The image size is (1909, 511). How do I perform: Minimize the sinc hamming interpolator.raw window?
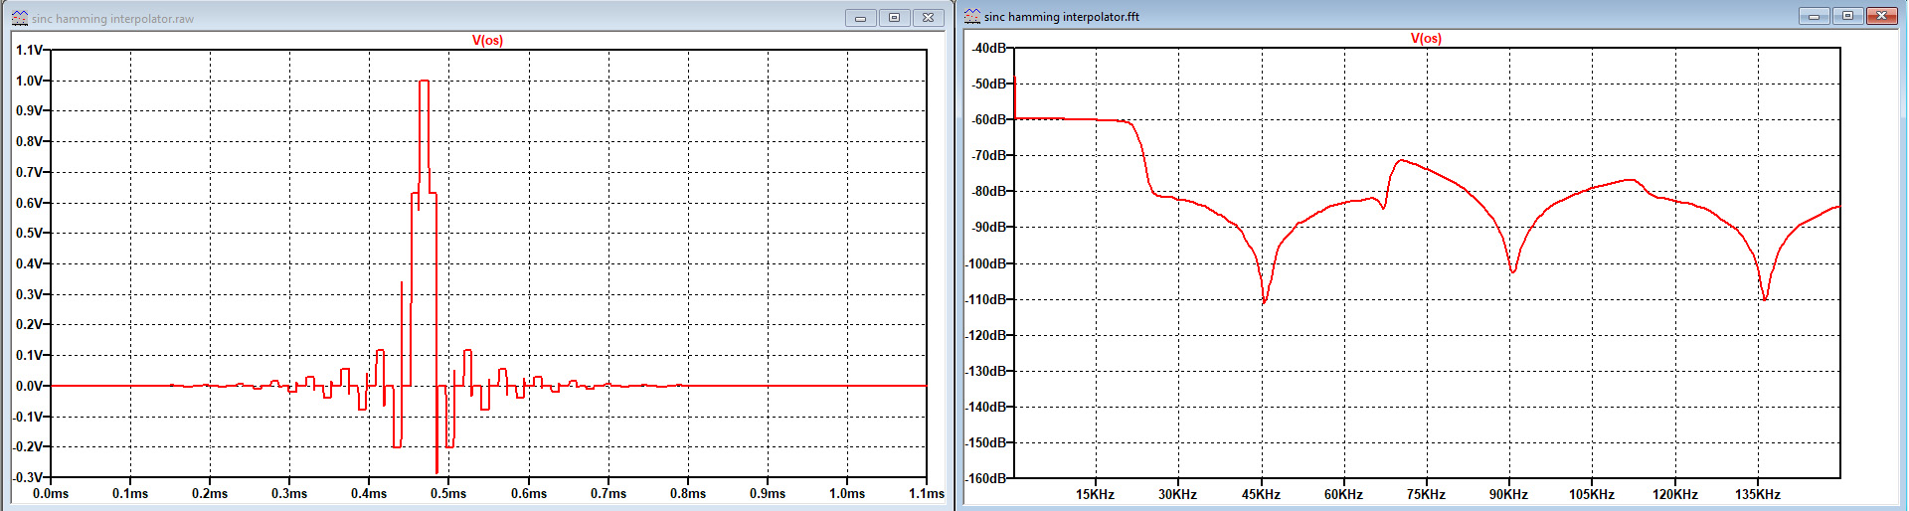[x=861, y=18]
